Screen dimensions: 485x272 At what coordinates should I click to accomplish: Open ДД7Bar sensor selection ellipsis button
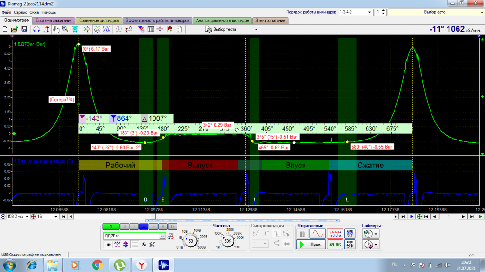coord(162,236)
